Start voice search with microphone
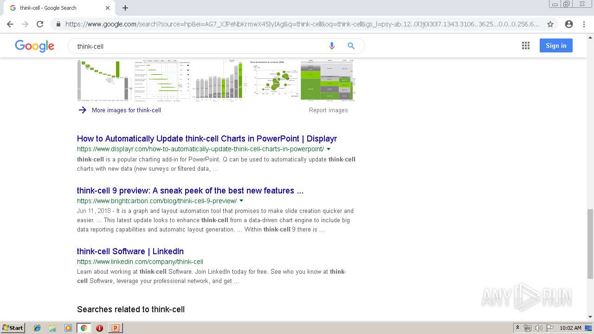 click(x=332, y=46)
